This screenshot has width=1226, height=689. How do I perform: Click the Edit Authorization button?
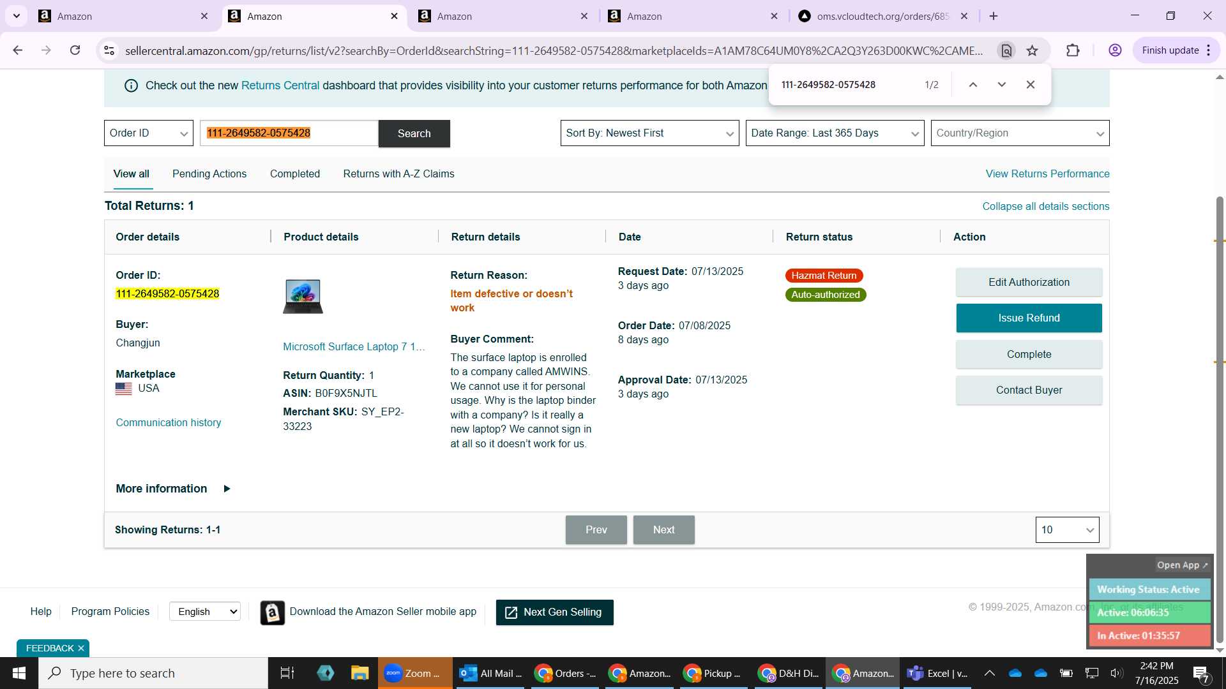click(1029, 282)
